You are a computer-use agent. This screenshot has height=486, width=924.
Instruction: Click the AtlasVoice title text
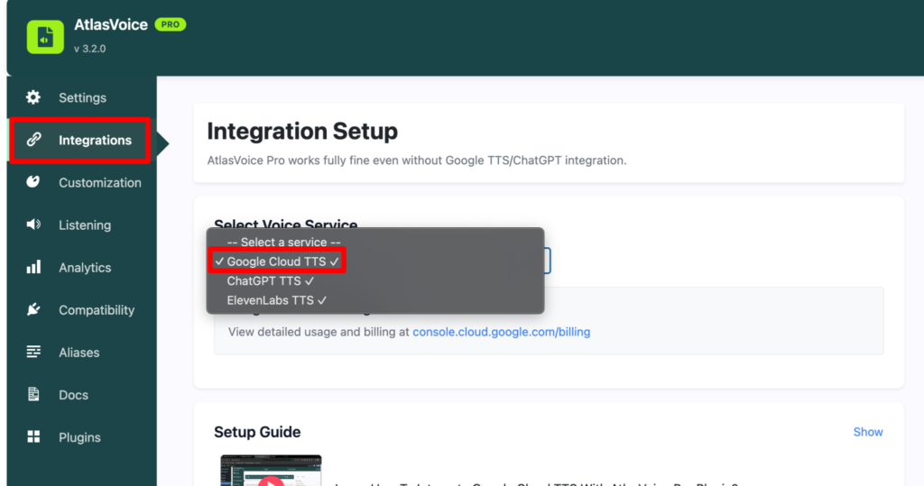coord(111,24)
